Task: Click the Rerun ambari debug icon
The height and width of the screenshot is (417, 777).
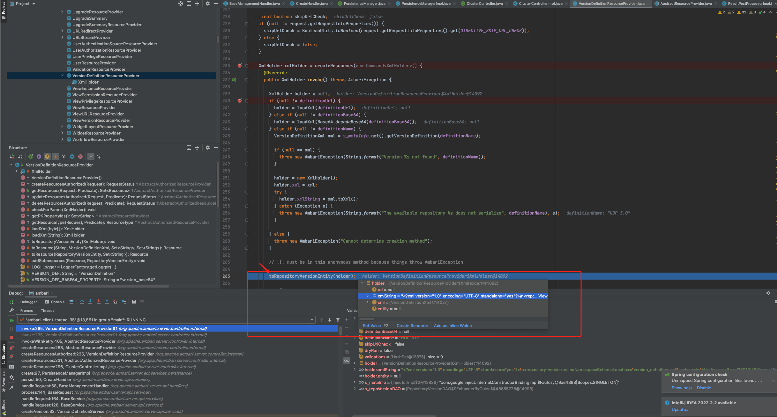Action: click(11, 302)
